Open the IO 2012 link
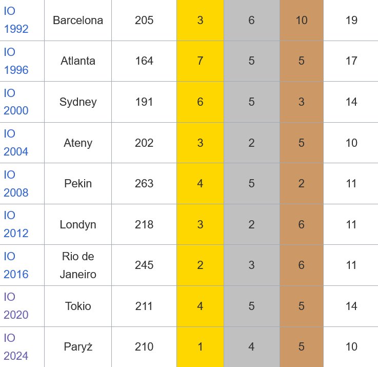Screen dimensions: 378x367 (x=16, y=224)
